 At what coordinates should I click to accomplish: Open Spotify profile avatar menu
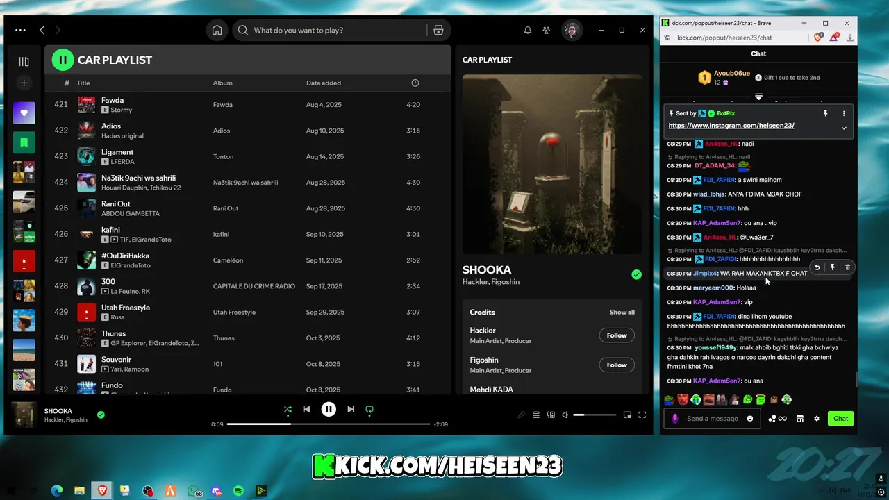[x=572, y=31]
